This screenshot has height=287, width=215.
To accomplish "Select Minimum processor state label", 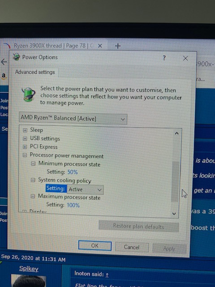I will [69, 164].
